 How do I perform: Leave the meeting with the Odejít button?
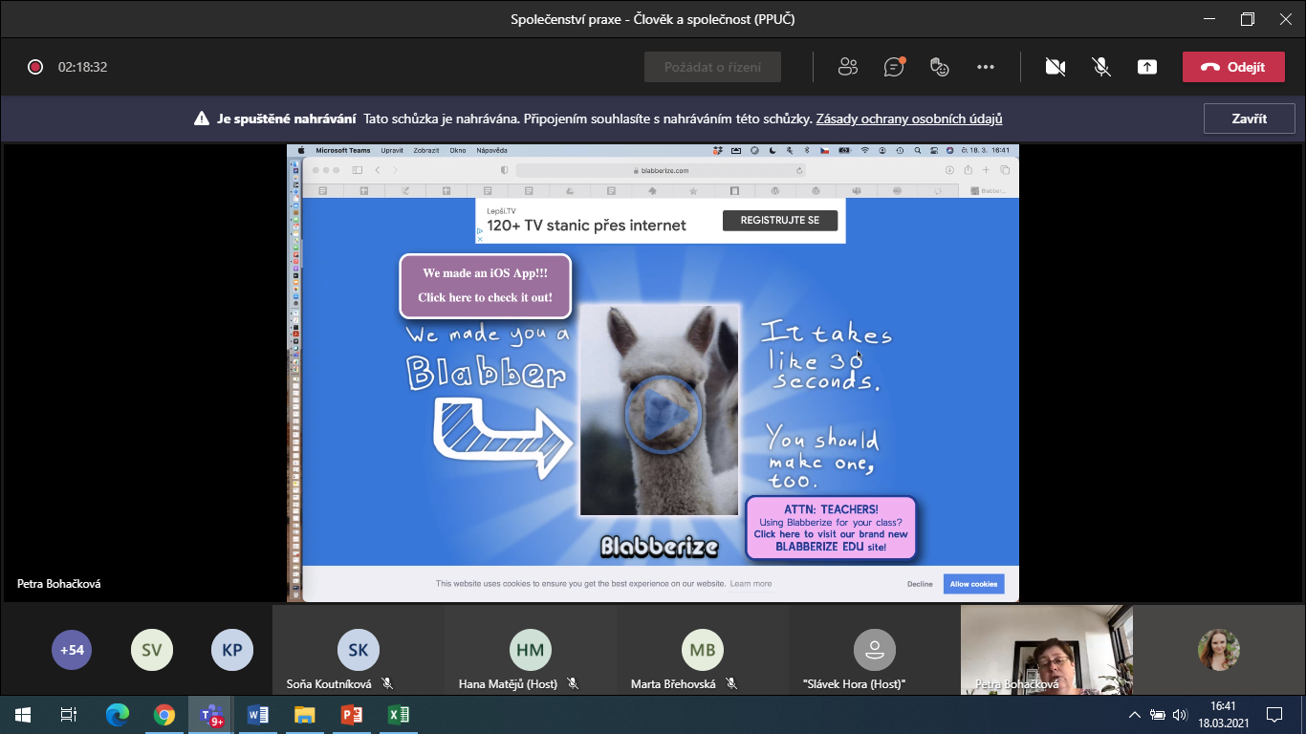click(x=1232, y=67)
